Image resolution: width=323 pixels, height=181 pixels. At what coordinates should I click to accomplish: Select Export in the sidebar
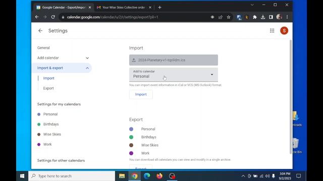pyautogui.click(x=48, y=88)
